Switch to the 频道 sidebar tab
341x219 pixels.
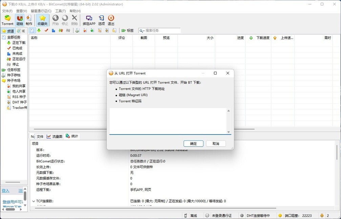[x=8, y=31]
